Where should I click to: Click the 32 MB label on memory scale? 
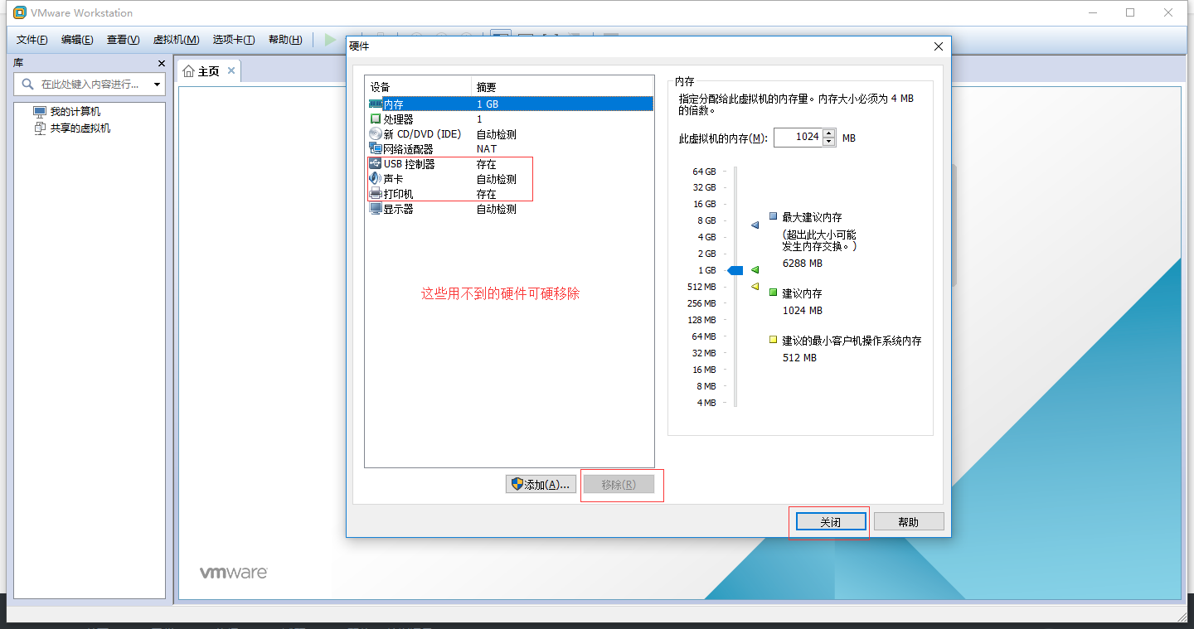click(x=704, y=353)
